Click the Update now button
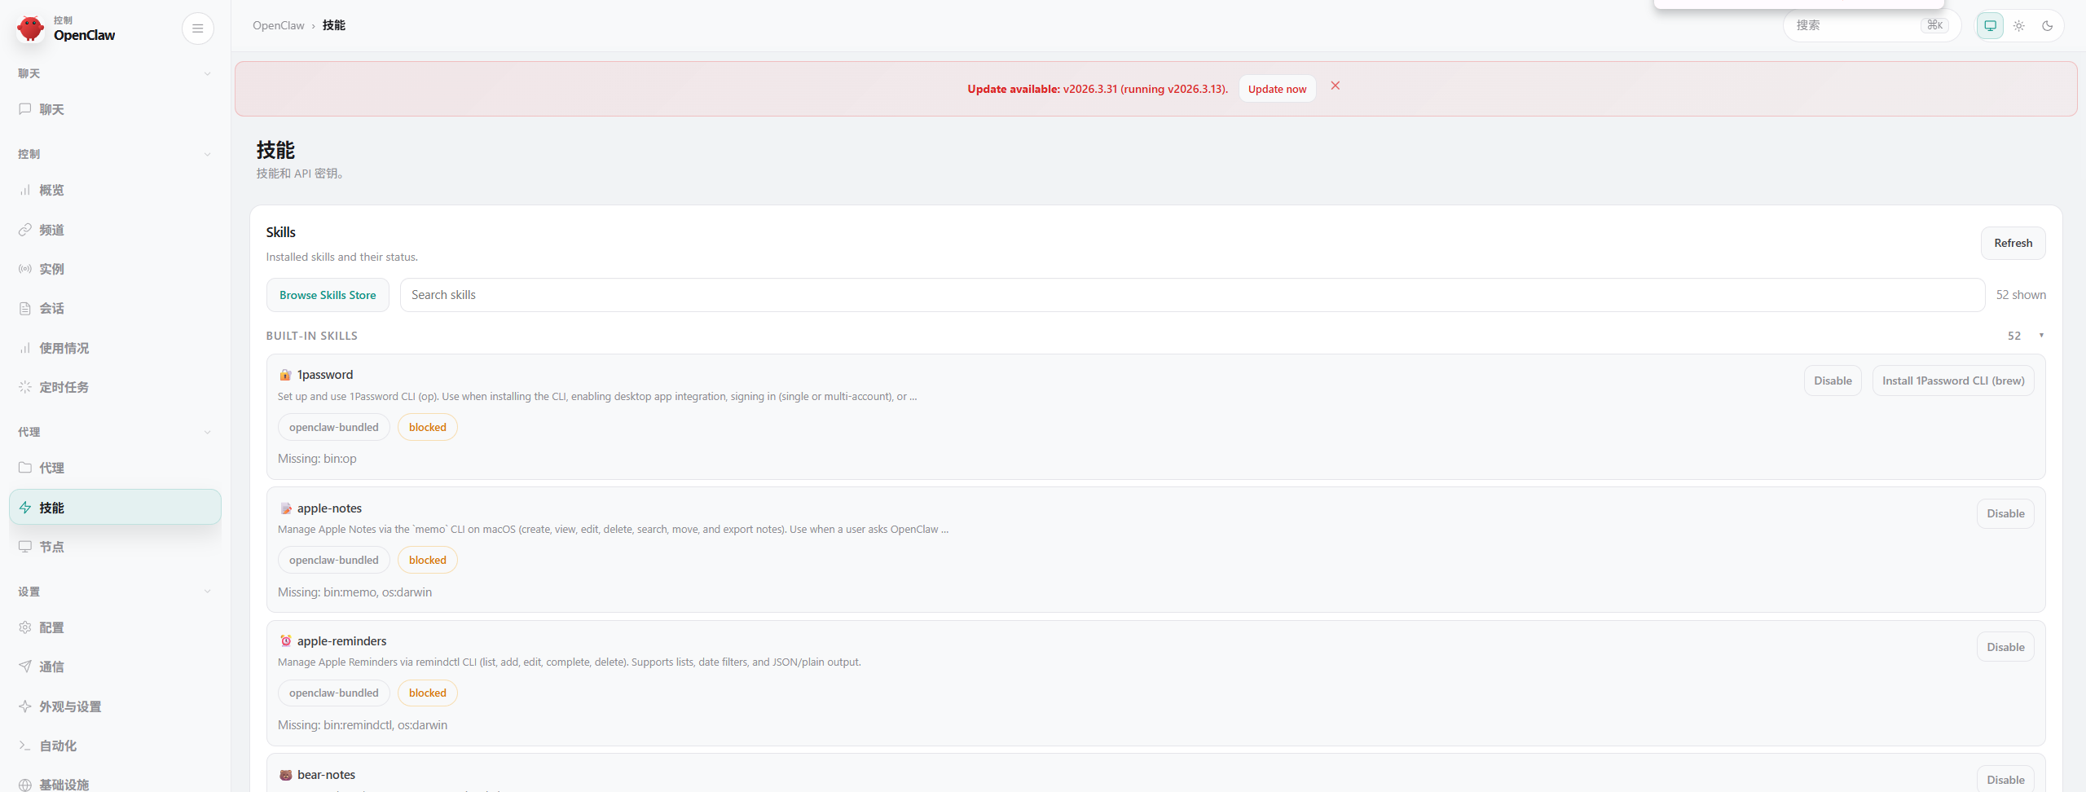2086x792 pixels. point(1277,89)
